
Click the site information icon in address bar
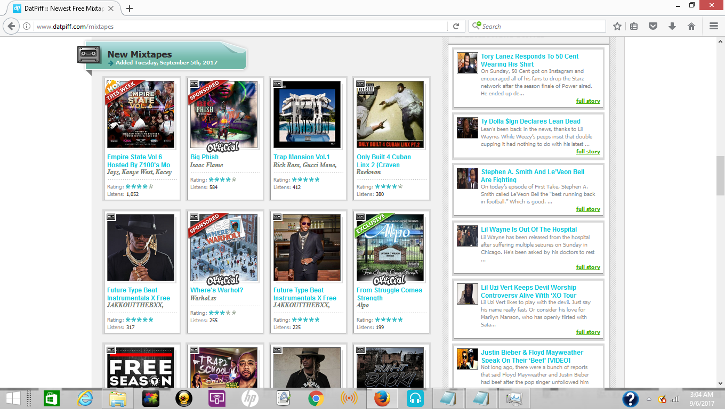point(27,26)
